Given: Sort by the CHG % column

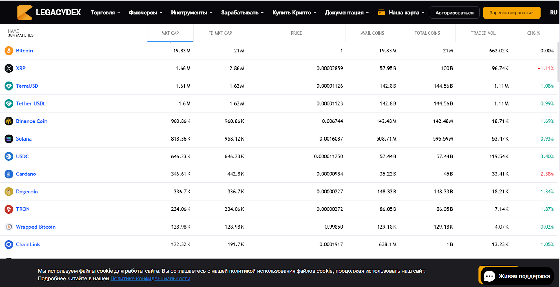Looking at the screenshot, I should [533, 33].
